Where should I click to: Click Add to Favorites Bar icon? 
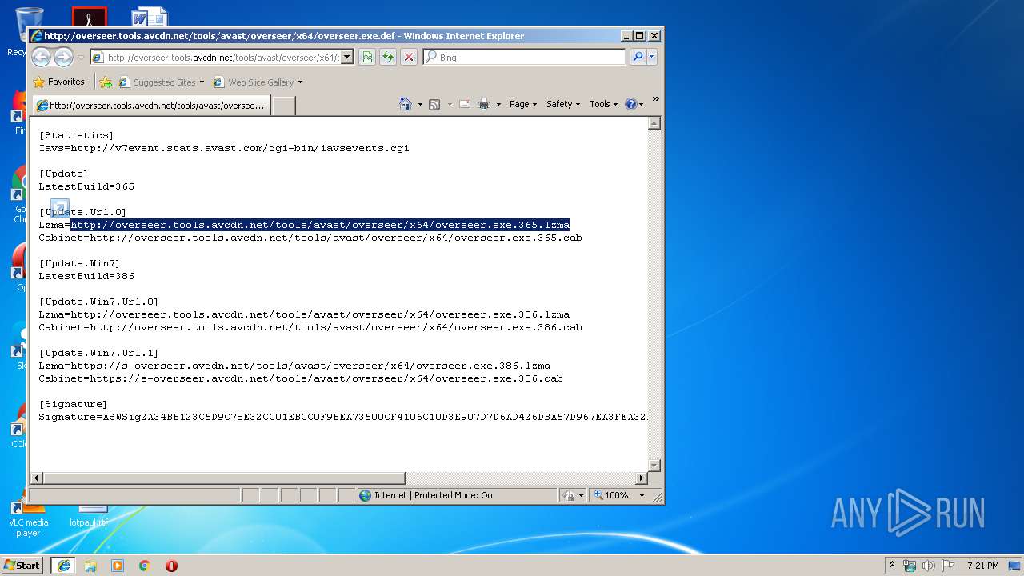coord(106,82)
